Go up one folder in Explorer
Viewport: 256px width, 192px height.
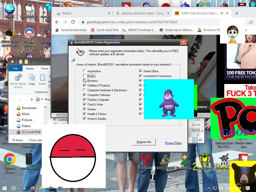(x=32, y=99)
